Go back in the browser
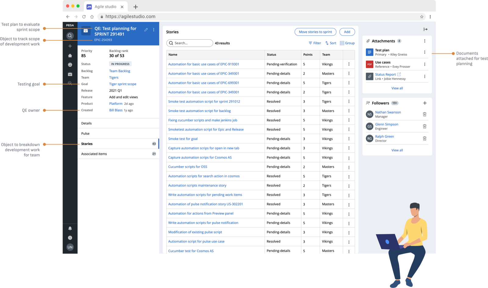Screen dimensions: 488x288 click(68, 17)
